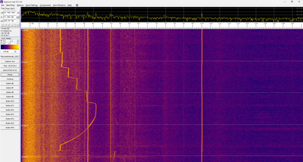This screenshot has height=162, width=303.
Task: Open the Components menu
Action: [x=45, y=5]
